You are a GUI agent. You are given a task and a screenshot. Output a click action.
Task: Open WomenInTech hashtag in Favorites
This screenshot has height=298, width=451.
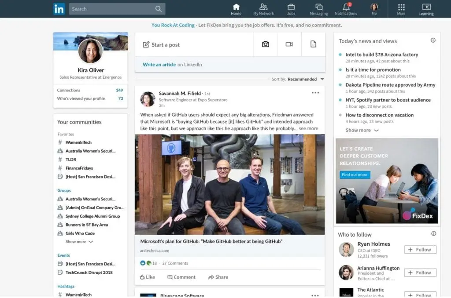click(x=78, y=142)
